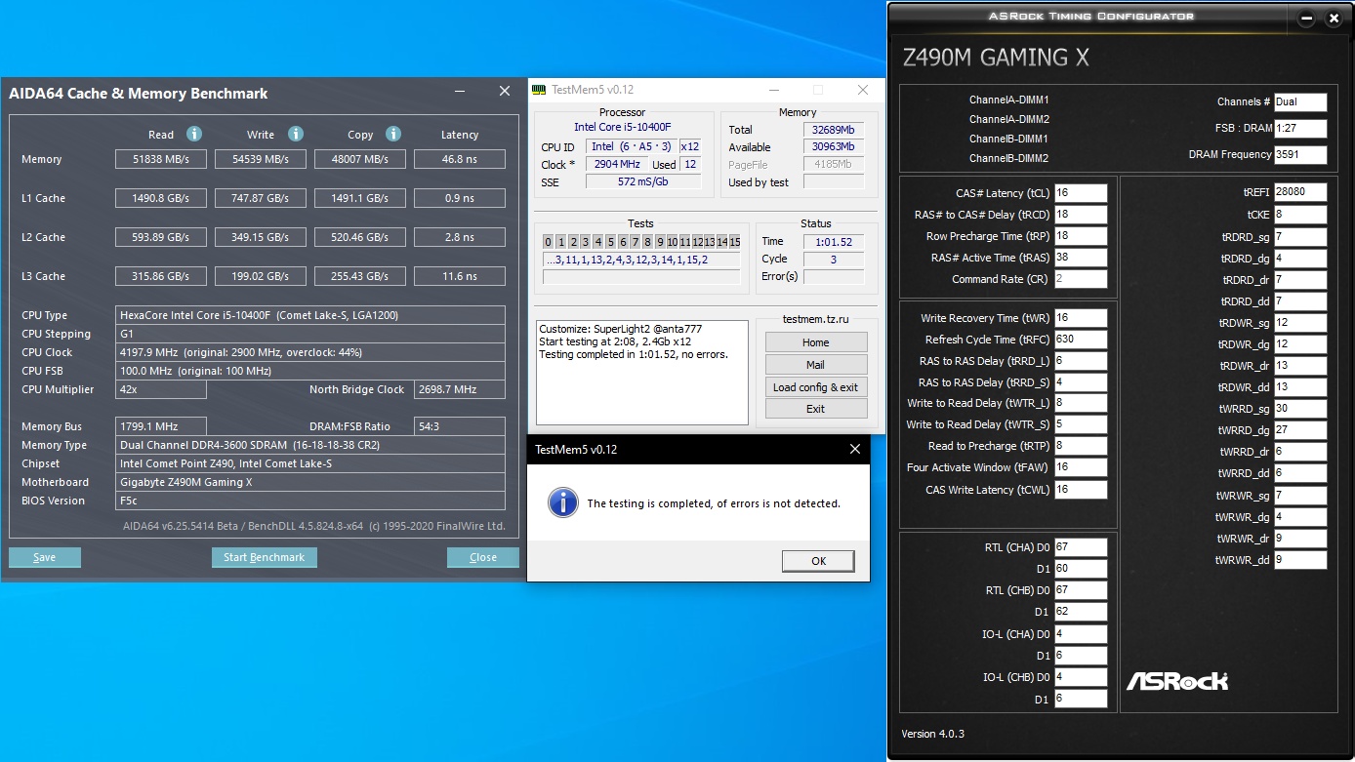Screen dimensions: 1355x762
Task: Select the tWRWR_sg field
Action: (1300, 496)
